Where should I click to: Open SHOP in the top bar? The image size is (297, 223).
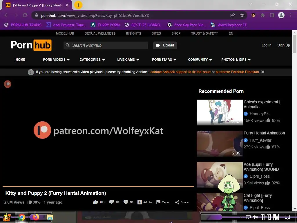(x=176, y=33)
